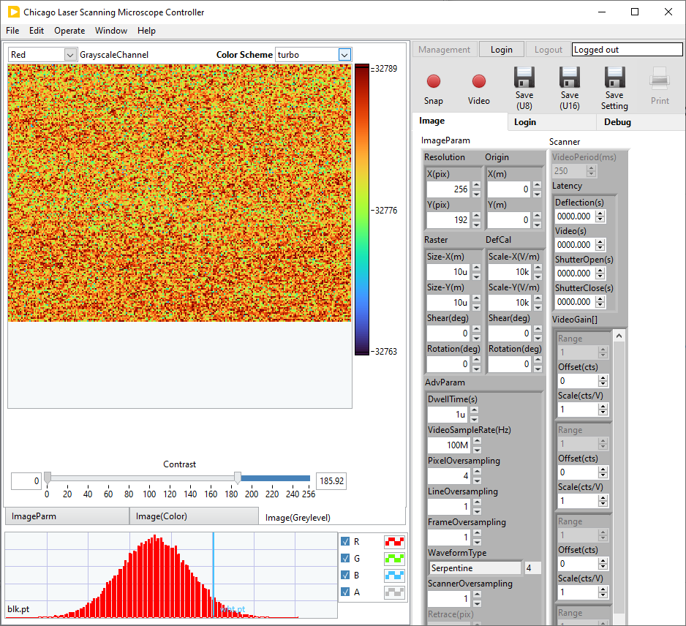Open the Help menu
686x626 pixels.
pyautogui.click(x=146, y=31)
